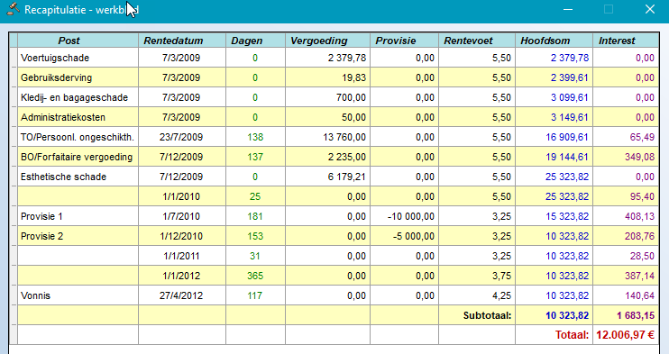The image size is (669, 354).
Task: Click the Interest column header
Action: click(626, 41)
